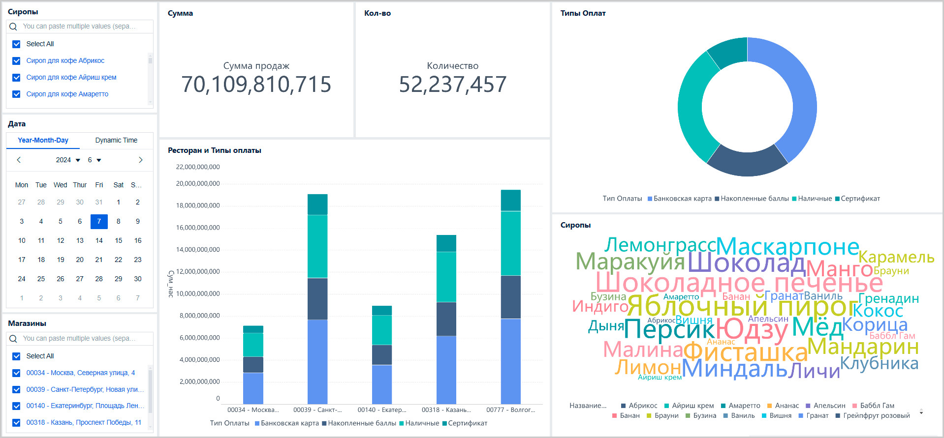Viewport: 944px width, 438px height.
Task: Uncheck Select All in Сиропы filter
Action: coord(16,44)
